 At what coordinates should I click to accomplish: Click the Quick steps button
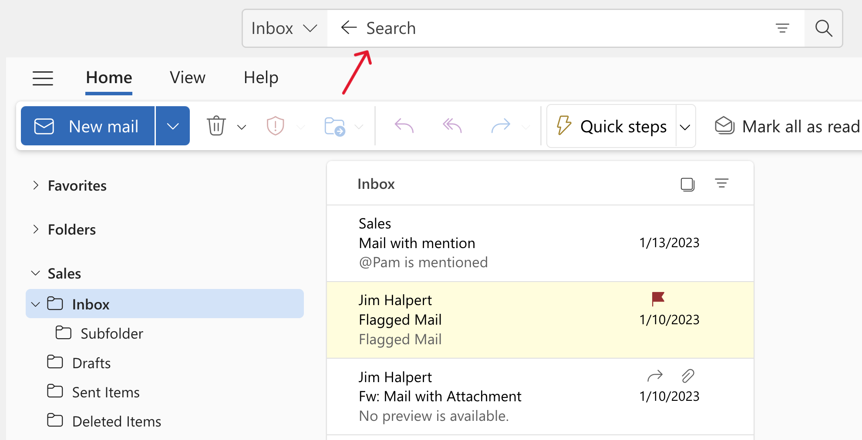[x=612, y=126]
